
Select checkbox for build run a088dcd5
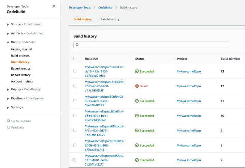(x=75, y=131)
